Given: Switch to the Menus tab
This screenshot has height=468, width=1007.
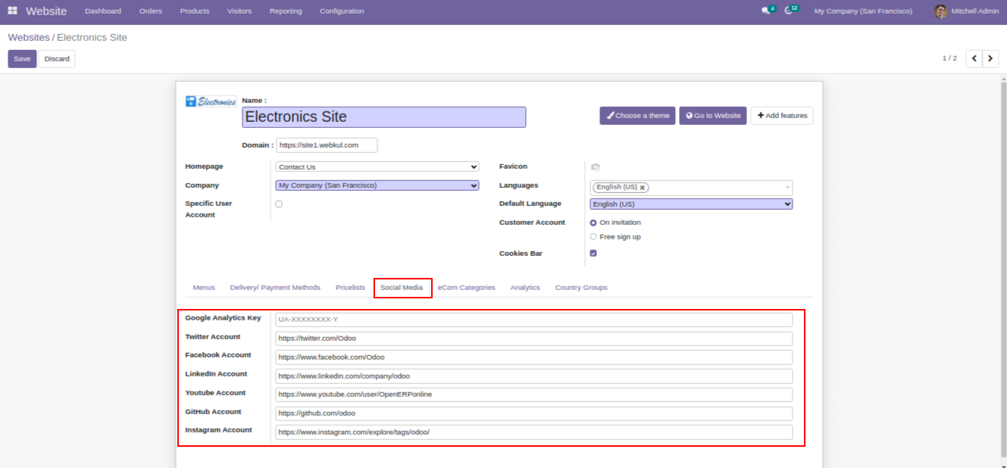Looking at the screenshot, I should 204,288.
